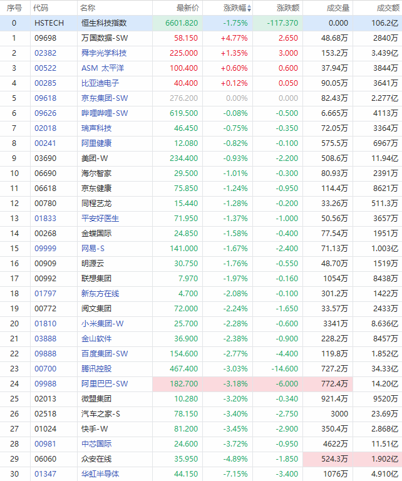The height and width of the screenshot is (481, 402).
Task: Open stock code 09618
Action: point(45,98)
